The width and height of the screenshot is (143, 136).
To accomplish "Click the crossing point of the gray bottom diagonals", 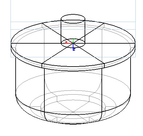I will click(73, 112).
